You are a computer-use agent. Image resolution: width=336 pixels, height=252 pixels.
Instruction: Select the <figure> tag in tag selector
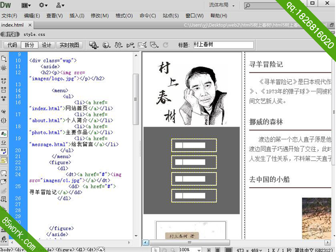[65, 250]
